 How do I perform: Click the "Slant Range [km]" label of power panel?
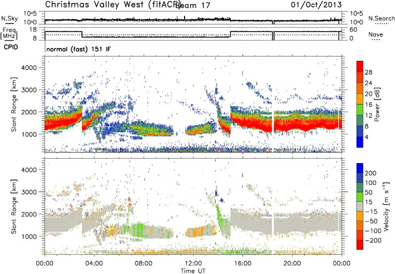pyautogui.click(x=14, y=104)
